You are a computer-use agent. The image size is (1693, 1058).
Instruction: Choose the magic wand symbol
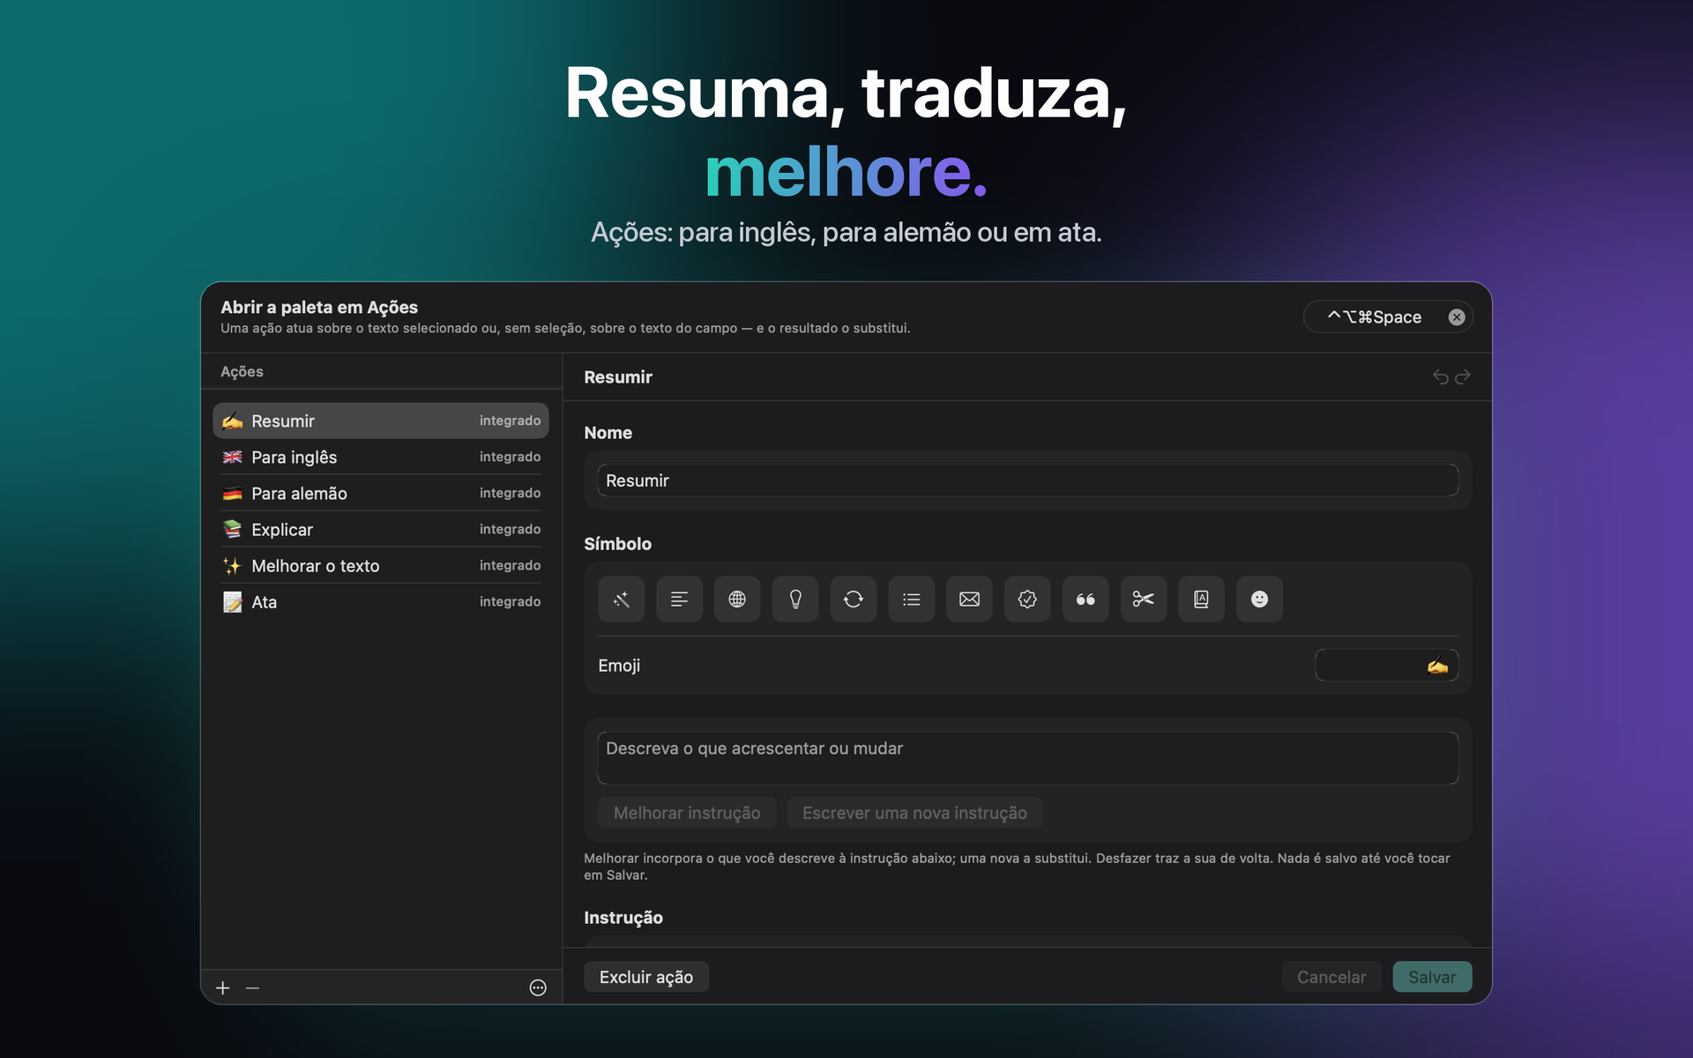pos(621,600)
